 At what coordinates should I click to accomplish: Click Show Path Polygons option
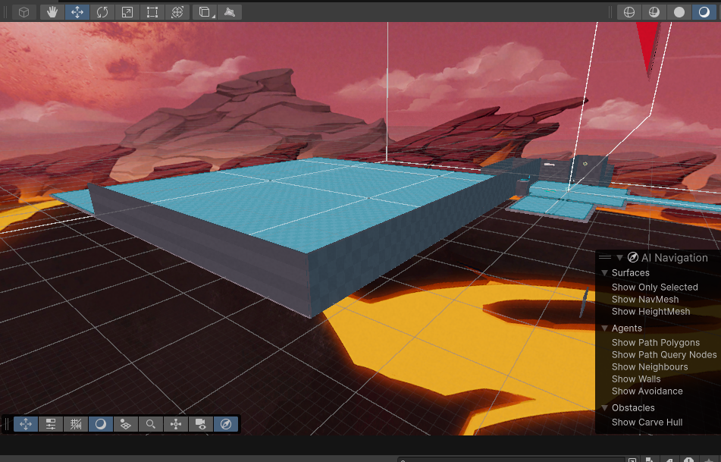(x=655, y=343)
